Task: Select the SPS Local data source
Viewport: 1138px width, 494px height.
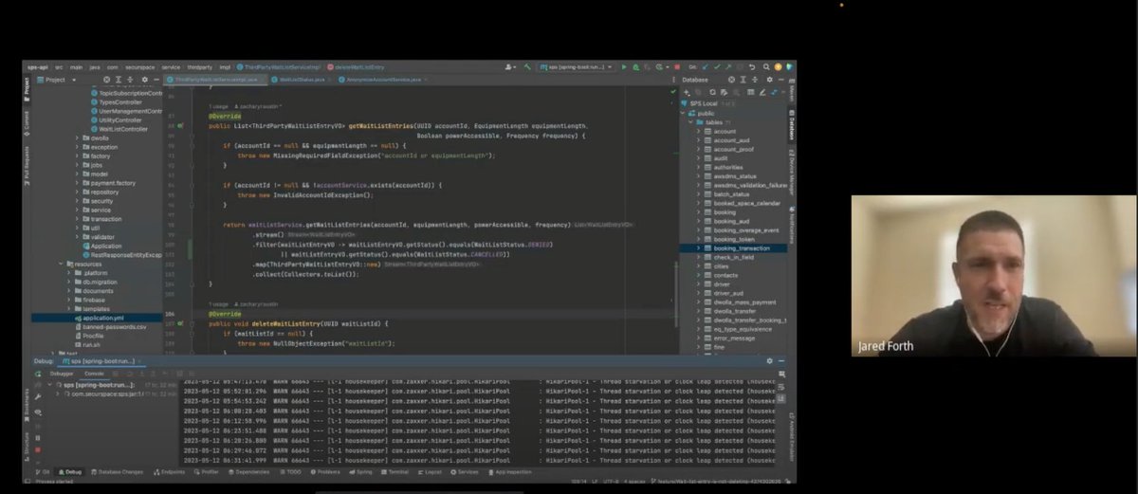Action: (704, 103)
